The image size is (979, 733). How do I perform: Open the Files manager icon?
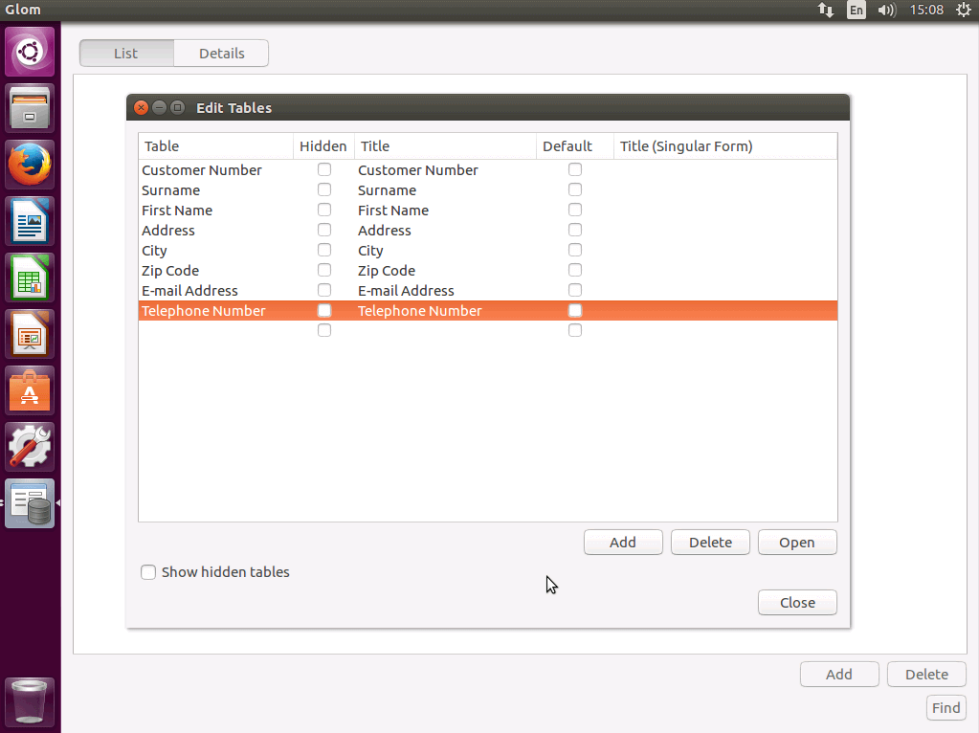30,108
